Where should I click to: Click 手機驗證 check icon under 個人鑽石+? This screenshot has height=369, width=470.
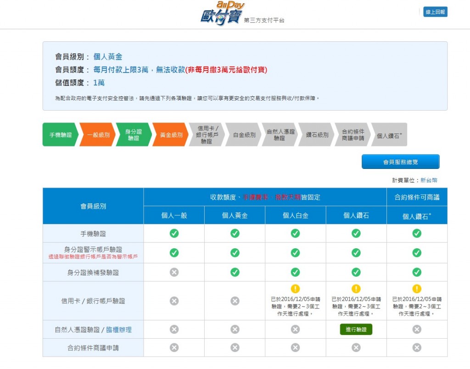tap(417, 233)
